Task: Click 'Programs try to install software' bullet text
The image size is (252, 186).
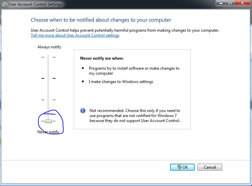Action: (134, 71)
